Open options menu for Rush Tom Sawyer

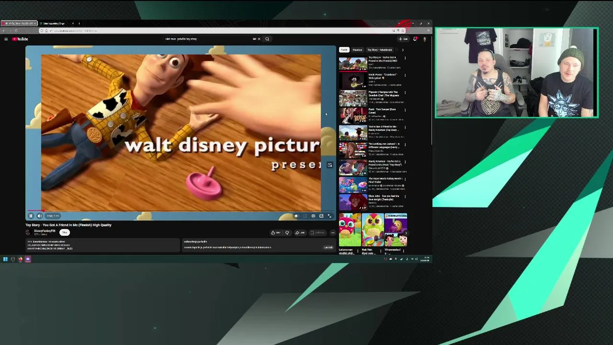point(405,110)
